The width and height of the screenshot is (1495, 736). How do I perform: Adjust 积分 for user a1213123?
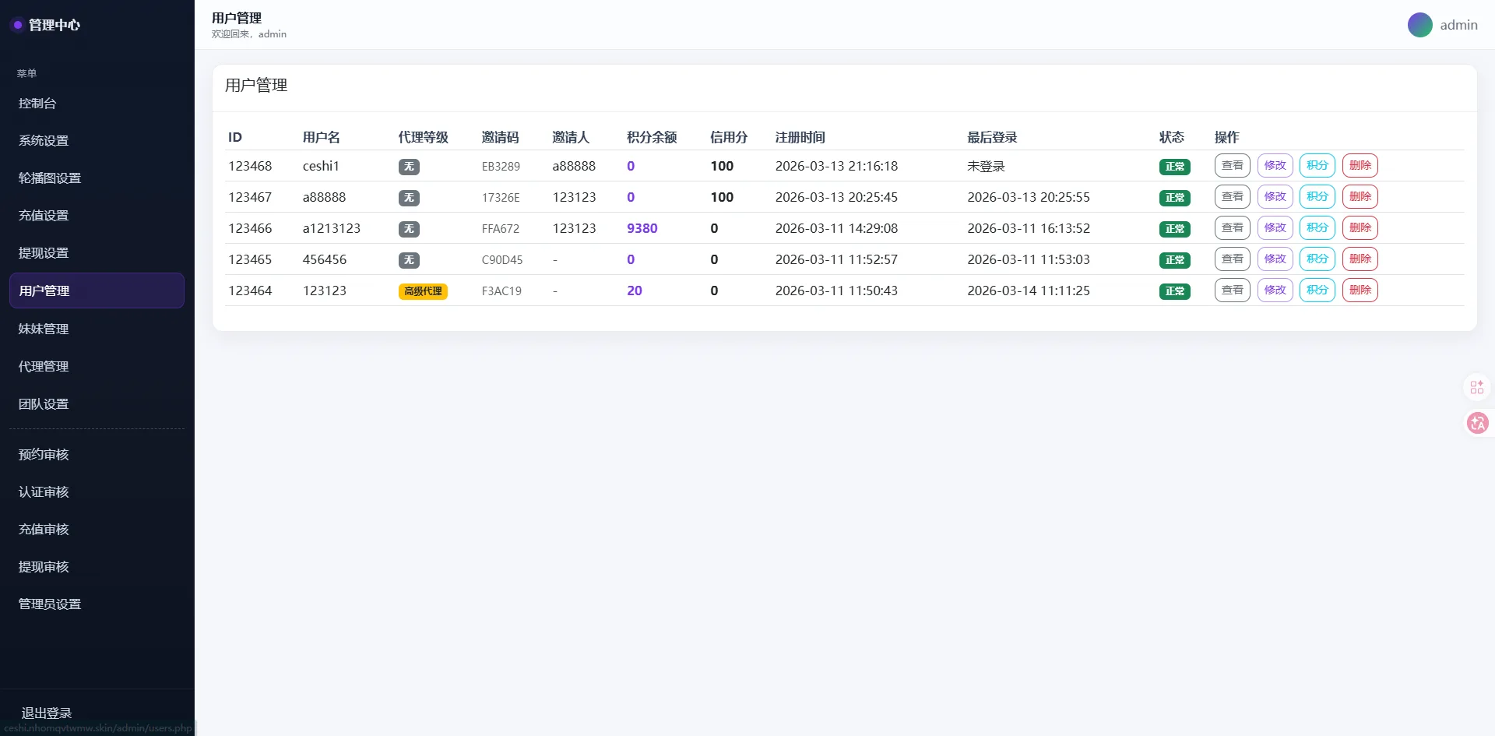(1317, 228)
